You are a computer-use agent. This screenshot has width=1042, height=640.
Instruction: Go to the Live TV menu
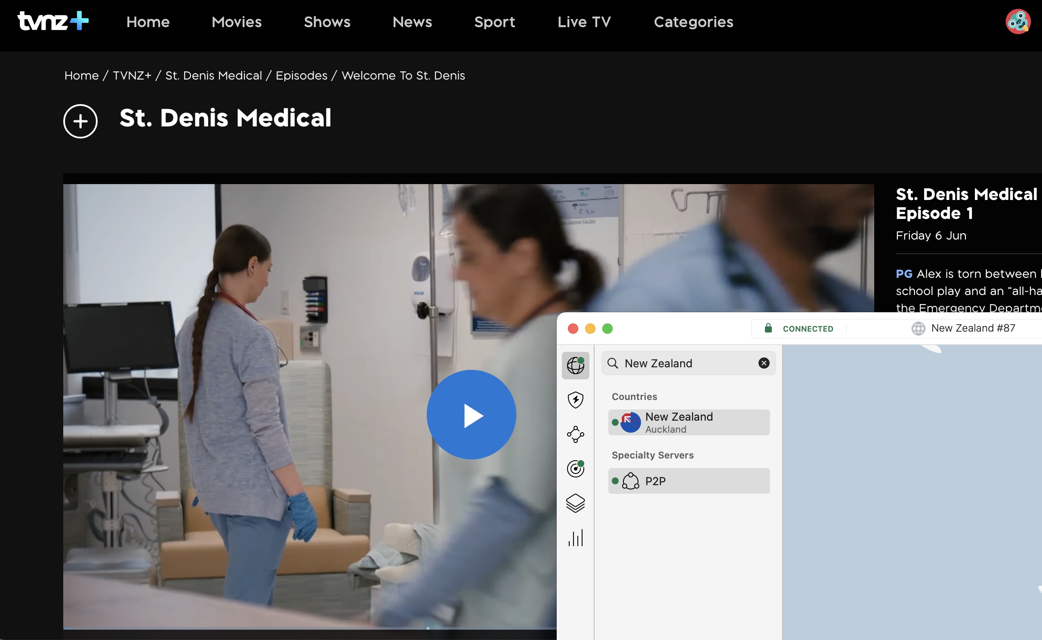(584, 22)
